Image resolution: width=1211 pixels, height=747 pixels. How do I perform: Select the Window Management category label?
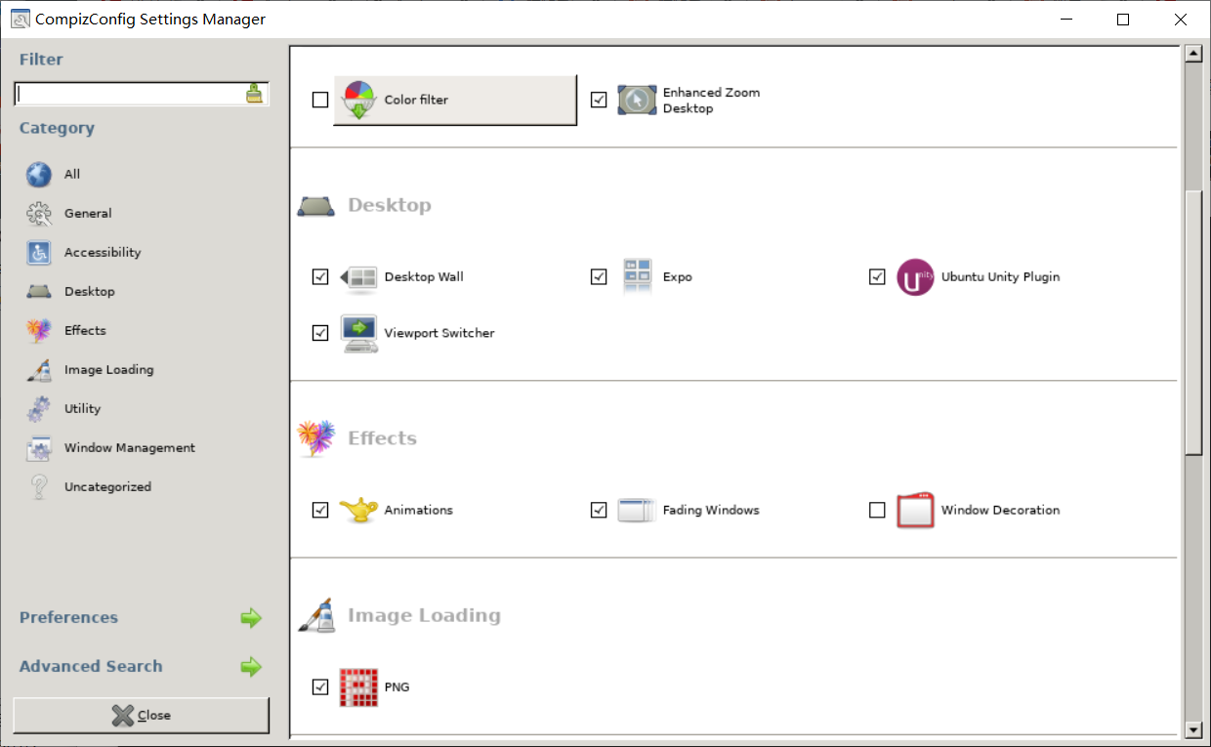point(130,448)
